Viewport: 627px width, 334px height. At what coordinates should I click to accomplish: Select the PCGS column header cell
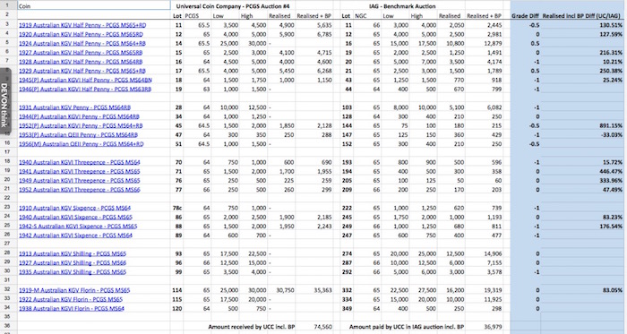pyautogui.click(x=192, y=16)
